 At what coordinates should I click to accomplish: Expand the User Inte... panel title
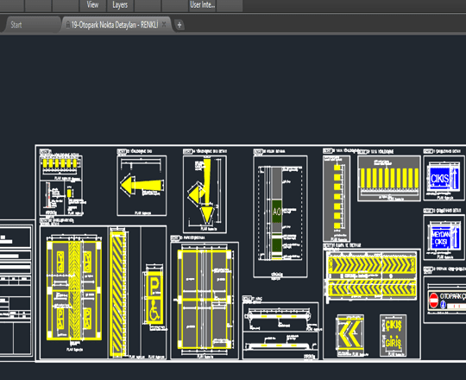tap(203, 5)
